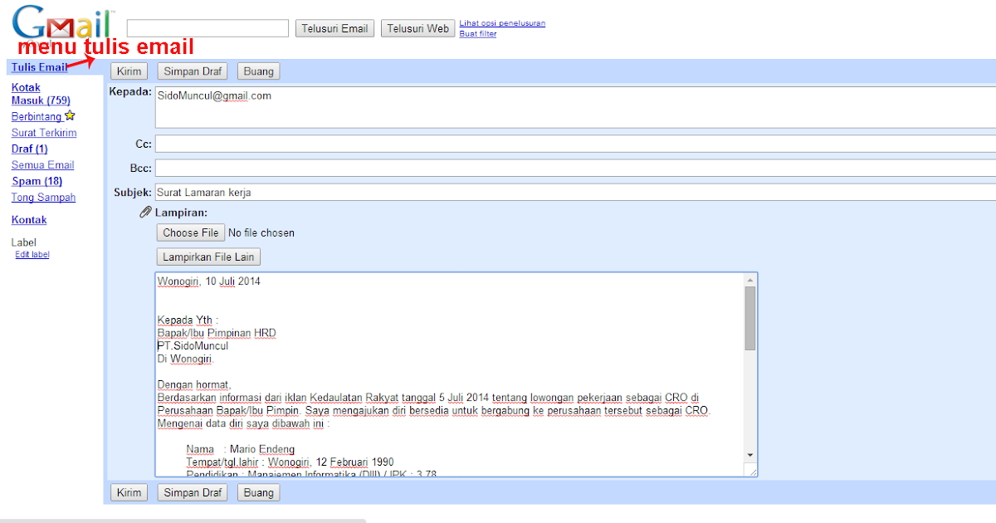The height and width of the screenshot is (523, 996).
Task: Click the 'Wonogiri, 10 Juli 2014' line
Action: point(208,281)
